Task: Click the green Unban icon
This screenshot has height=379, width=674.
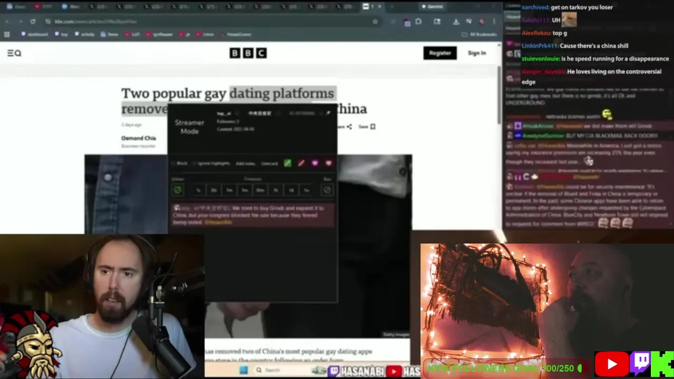Action: pos(178,190)
